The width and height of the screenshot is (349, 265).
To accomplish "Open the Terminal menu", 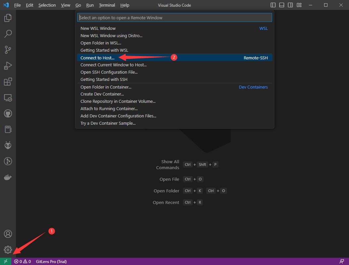I will coord(107,5).
